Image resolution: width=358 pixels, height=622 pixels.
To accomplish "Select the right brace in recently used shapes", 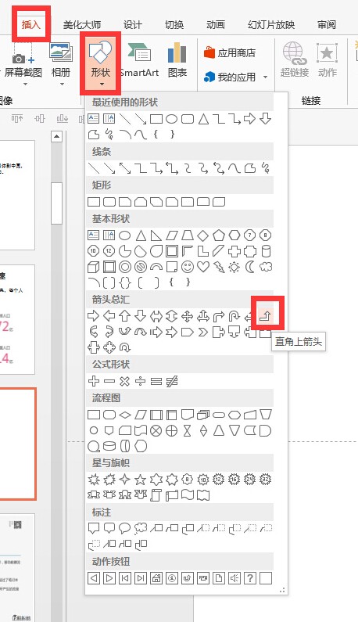I will pos(172,135).
